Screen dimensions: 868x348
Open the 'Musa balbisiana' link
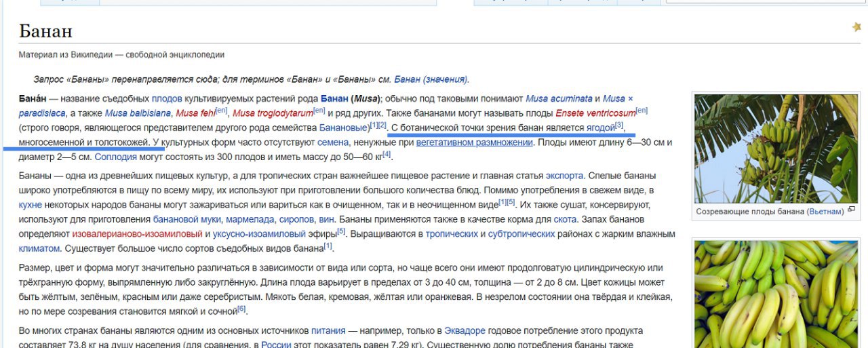click(x=138, y=113)
